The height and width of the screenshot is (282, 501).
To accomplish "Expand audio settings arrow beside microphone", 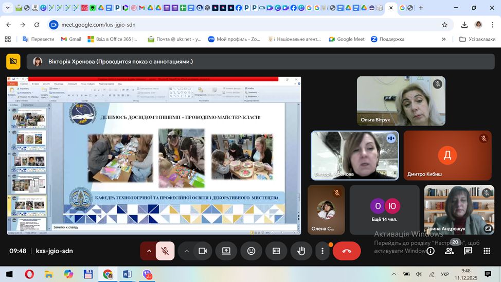I will coord(149,251).
